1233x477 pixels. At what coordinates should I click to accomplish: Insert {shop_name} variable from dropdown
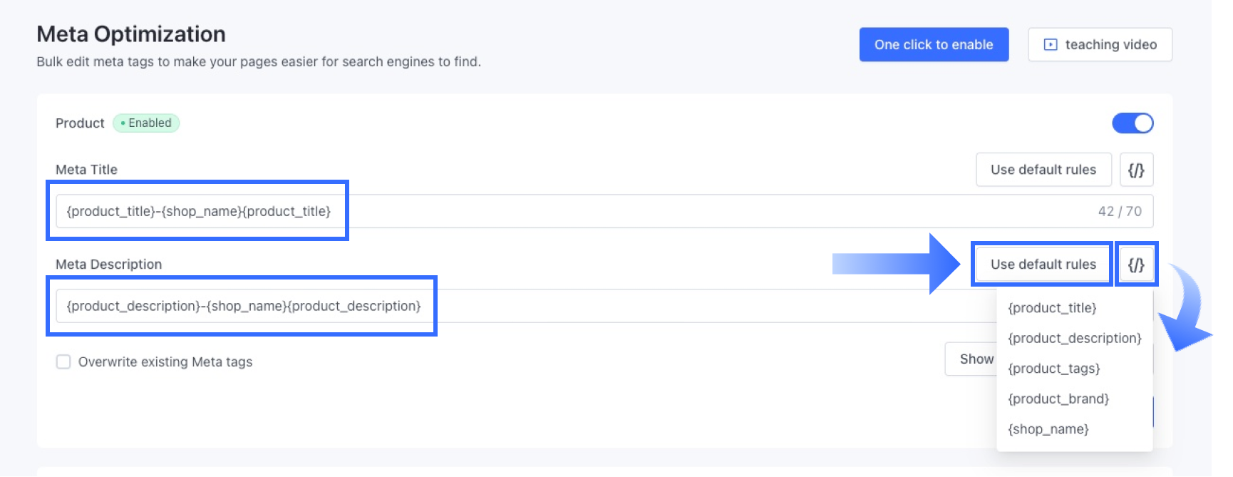(1048, 429)
